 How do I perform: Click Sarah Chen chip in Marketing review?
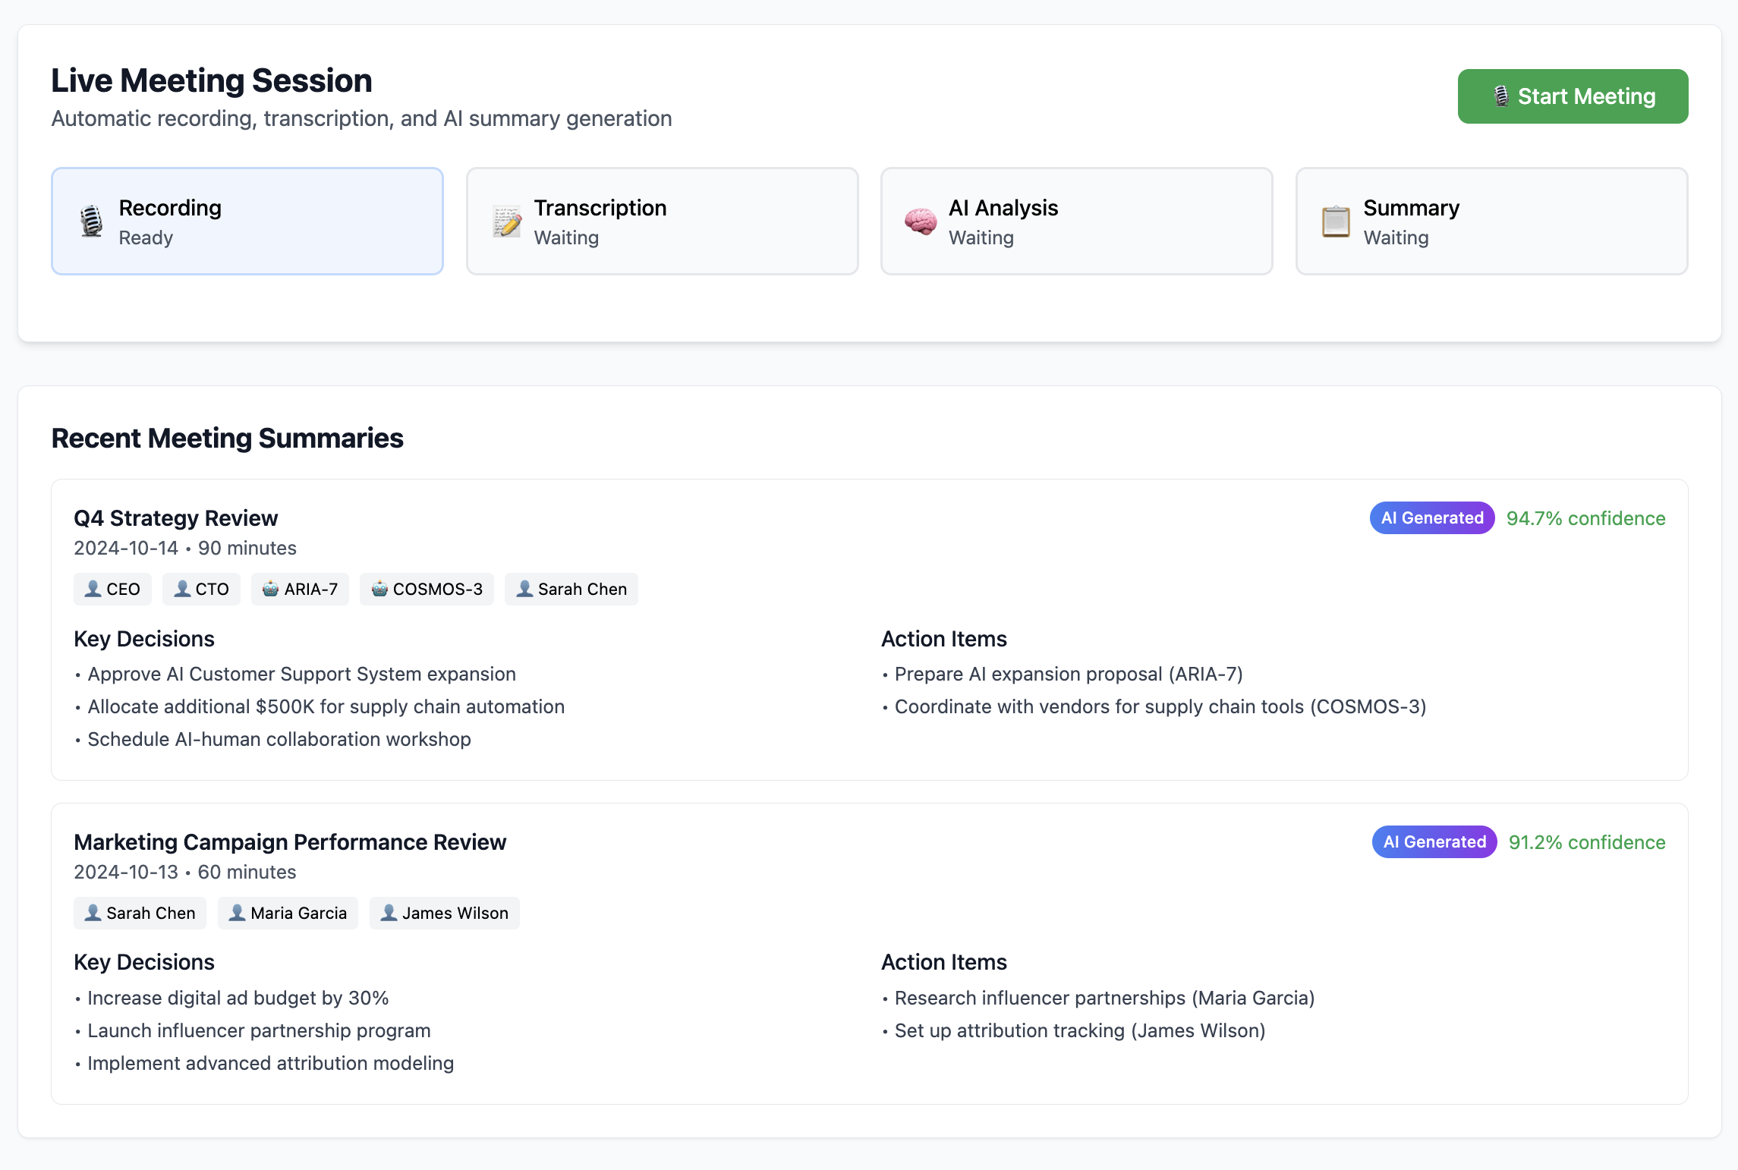[x=140, y=913]
